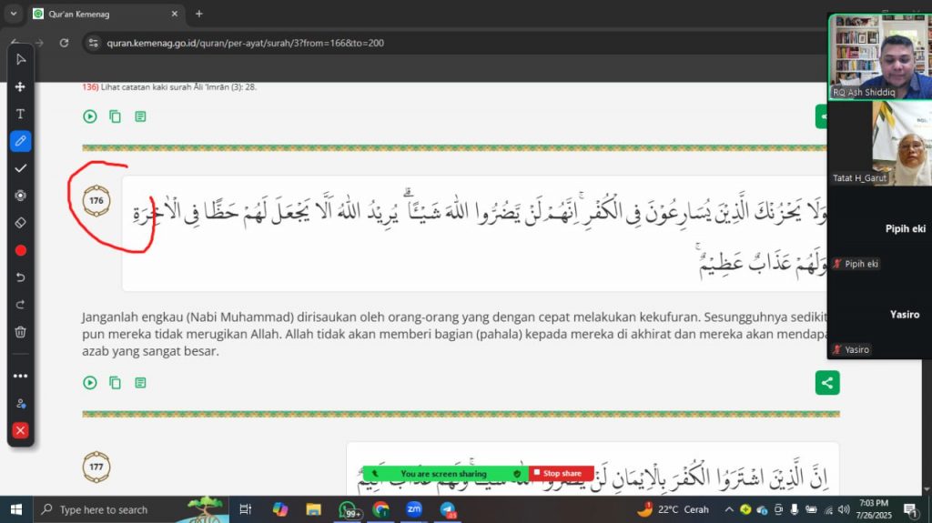This screenshot has height=523, width=932.
Task: Open a new browser tab
Action: [199, 14]
